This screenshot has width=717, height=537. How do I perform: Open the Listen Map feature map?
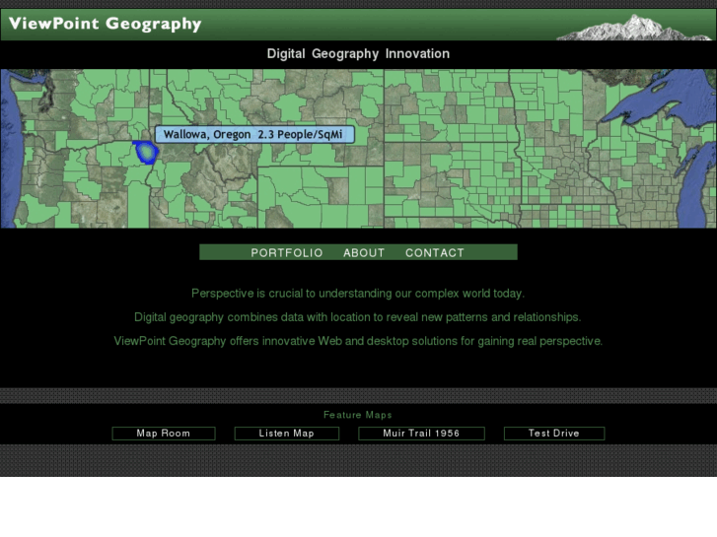click(x=287, y=434)
